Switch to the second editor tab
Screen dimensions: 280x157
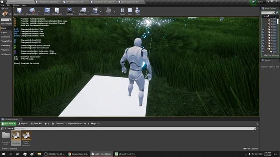tap(48, 2)
